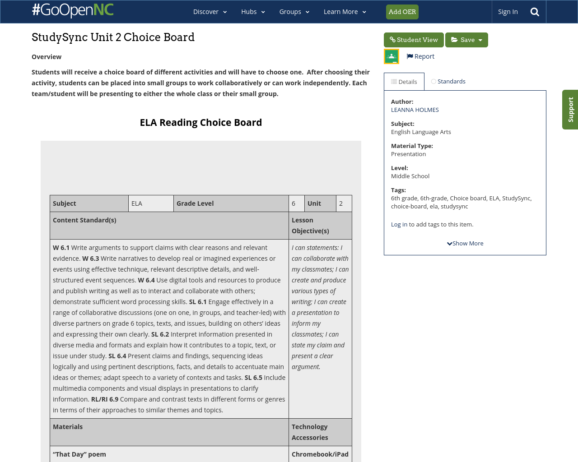
Task: Select the Standards radio button
Action: click(x=433, y=81)
